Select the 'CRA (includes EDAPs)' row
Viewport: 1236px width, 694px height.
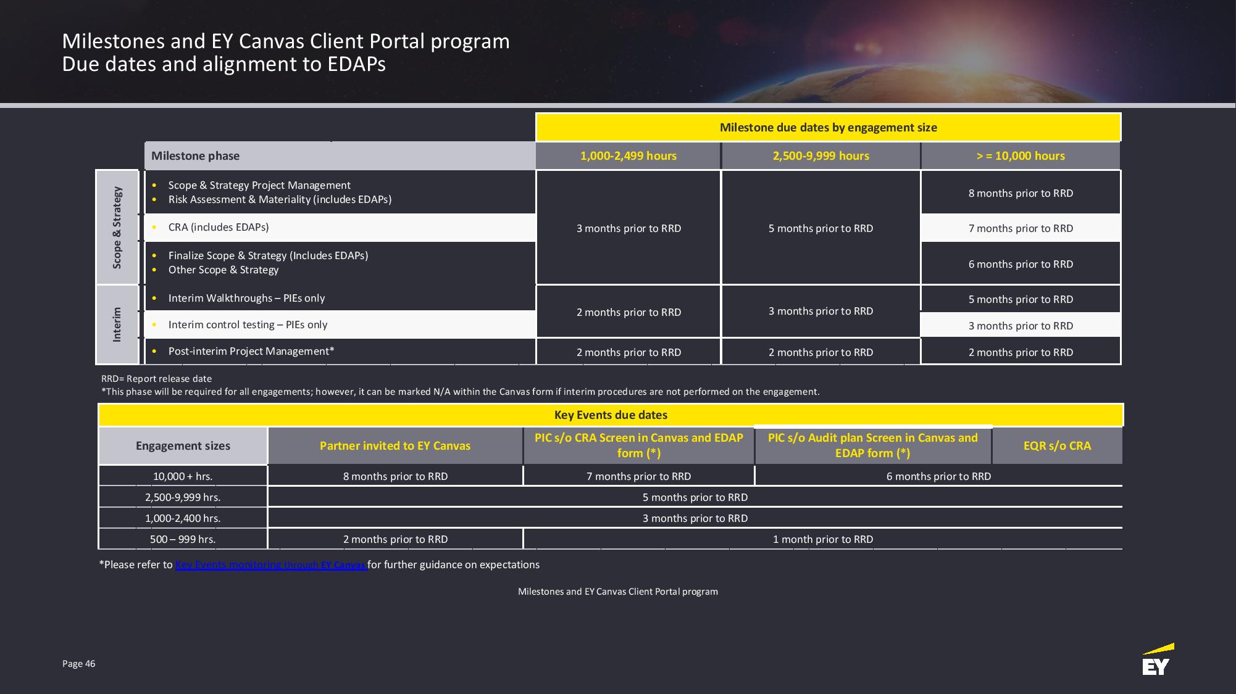pos(340,227)
